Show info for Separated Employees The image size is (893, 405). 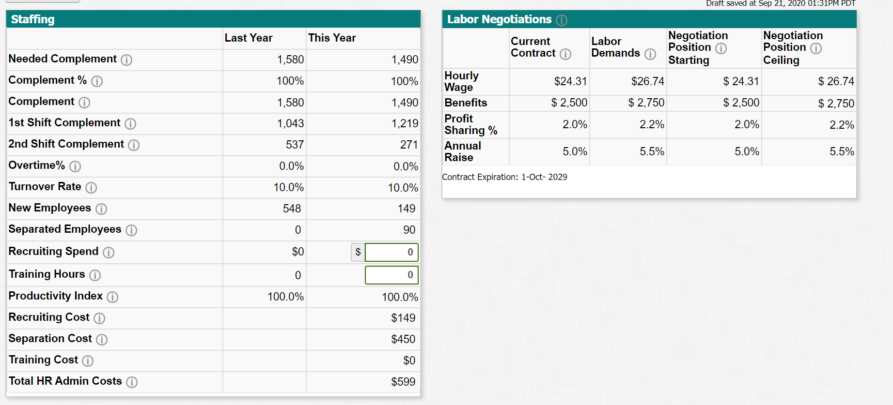pos(131,230)
